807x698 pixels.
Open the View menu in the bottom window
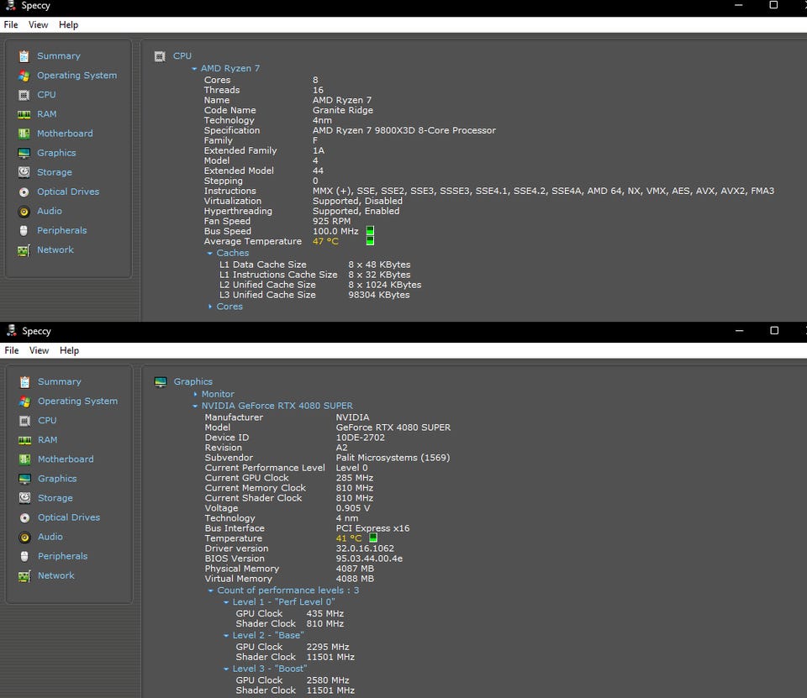[x=40, y=350]
